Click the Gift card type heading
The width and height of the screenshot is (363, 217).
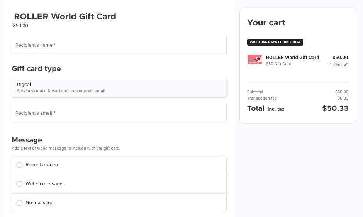coord(36,69)
